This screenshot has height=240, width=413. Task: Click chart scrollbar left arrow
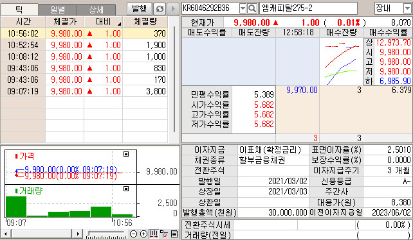tap(6, 234)
